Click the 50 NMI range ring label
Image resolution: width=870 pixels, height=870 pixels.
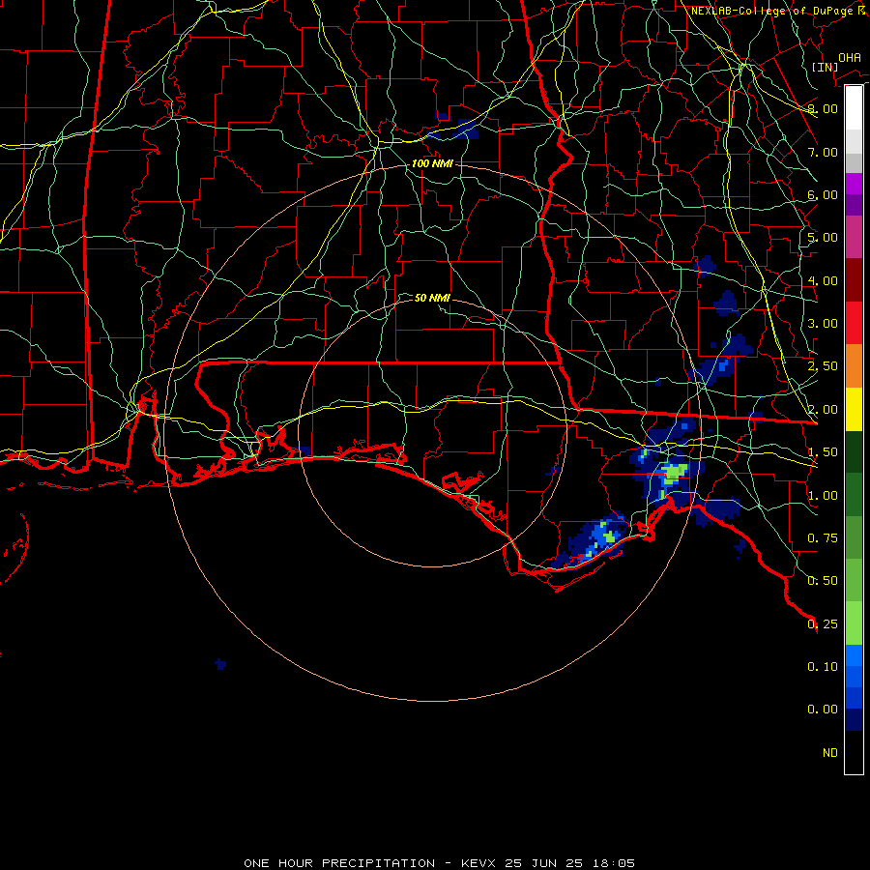coord(432,298)
